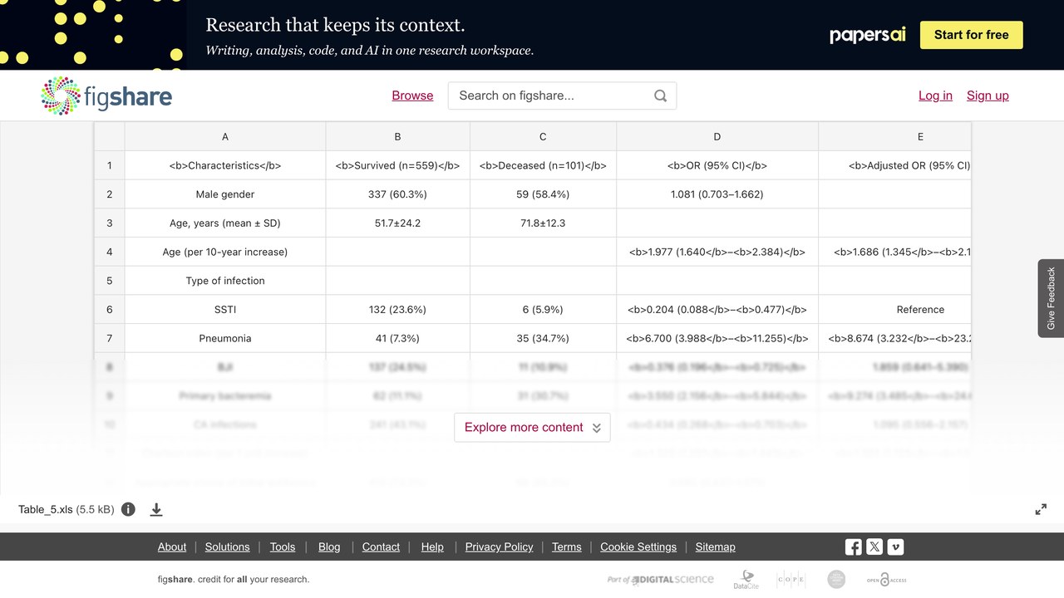Open Sitemap footer link

click(x=716, y=547)
